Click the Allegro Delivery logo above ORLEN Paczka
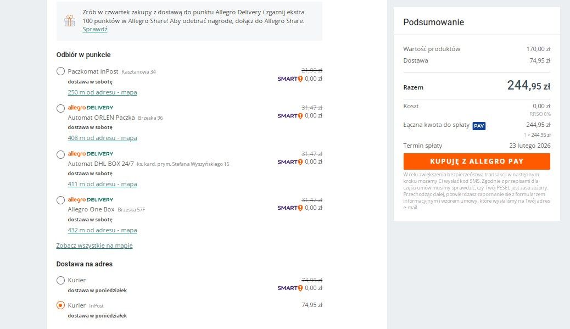The height and width of the screenshot is (329, 570). (91, 108)
